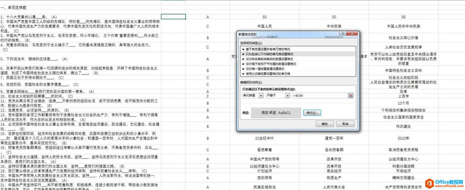Screen dimensions: 465x190
Task: Click cell with text 市场经济
Action: 403,171
